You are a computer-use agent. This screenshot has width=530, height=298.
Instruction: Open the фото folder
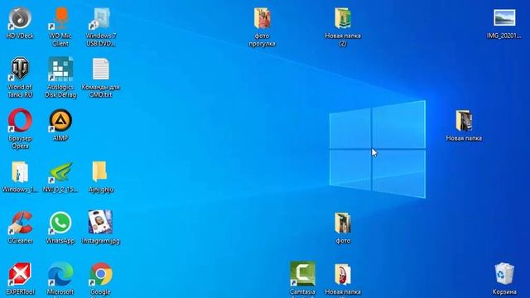pyautogui.click(x=343, y=223)
